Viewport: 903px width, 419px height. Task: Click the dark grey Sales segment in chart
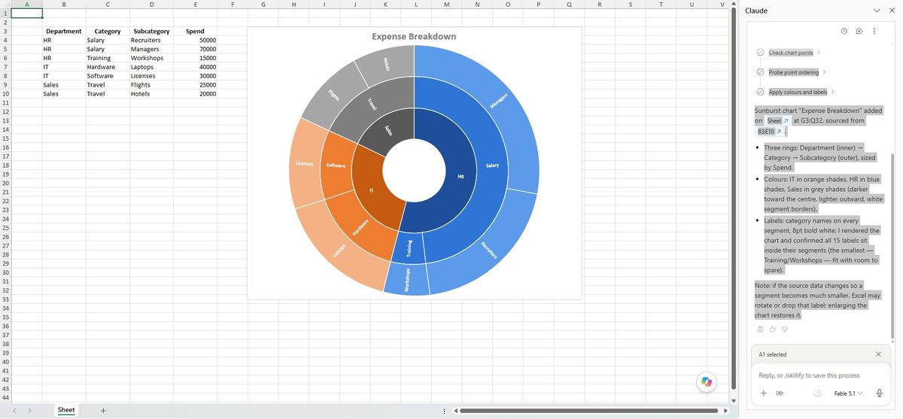388,132
